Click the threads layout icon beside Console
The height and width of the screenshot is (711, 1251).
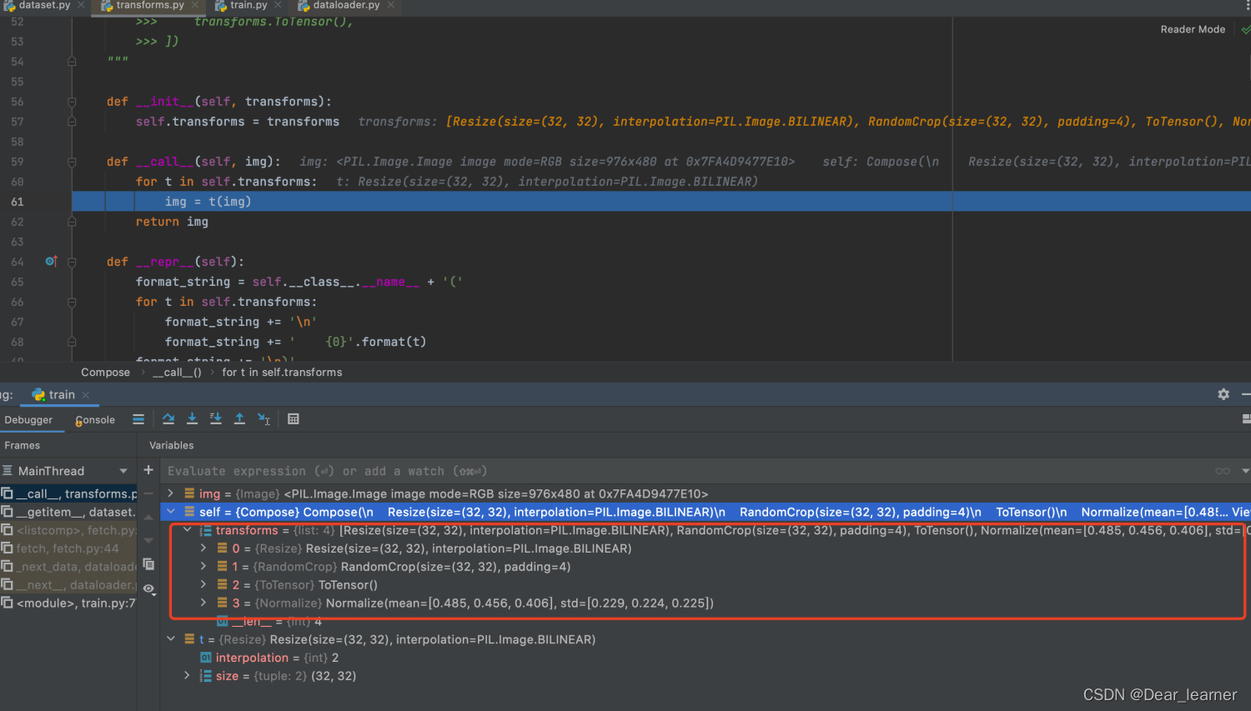[138, 419]
